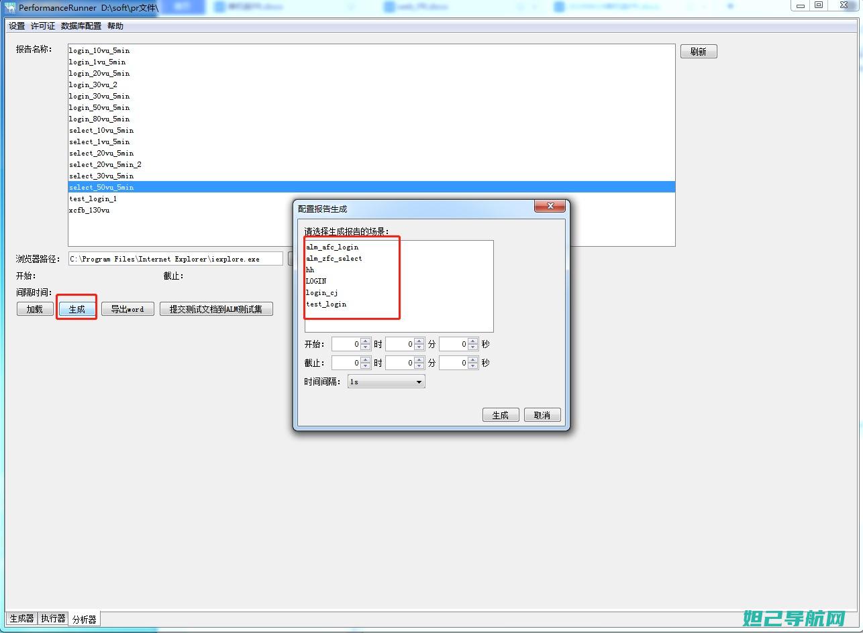Decrease the 截止 hours spinner
Viewport: 863px width, 633px height.
coord(366,365)
